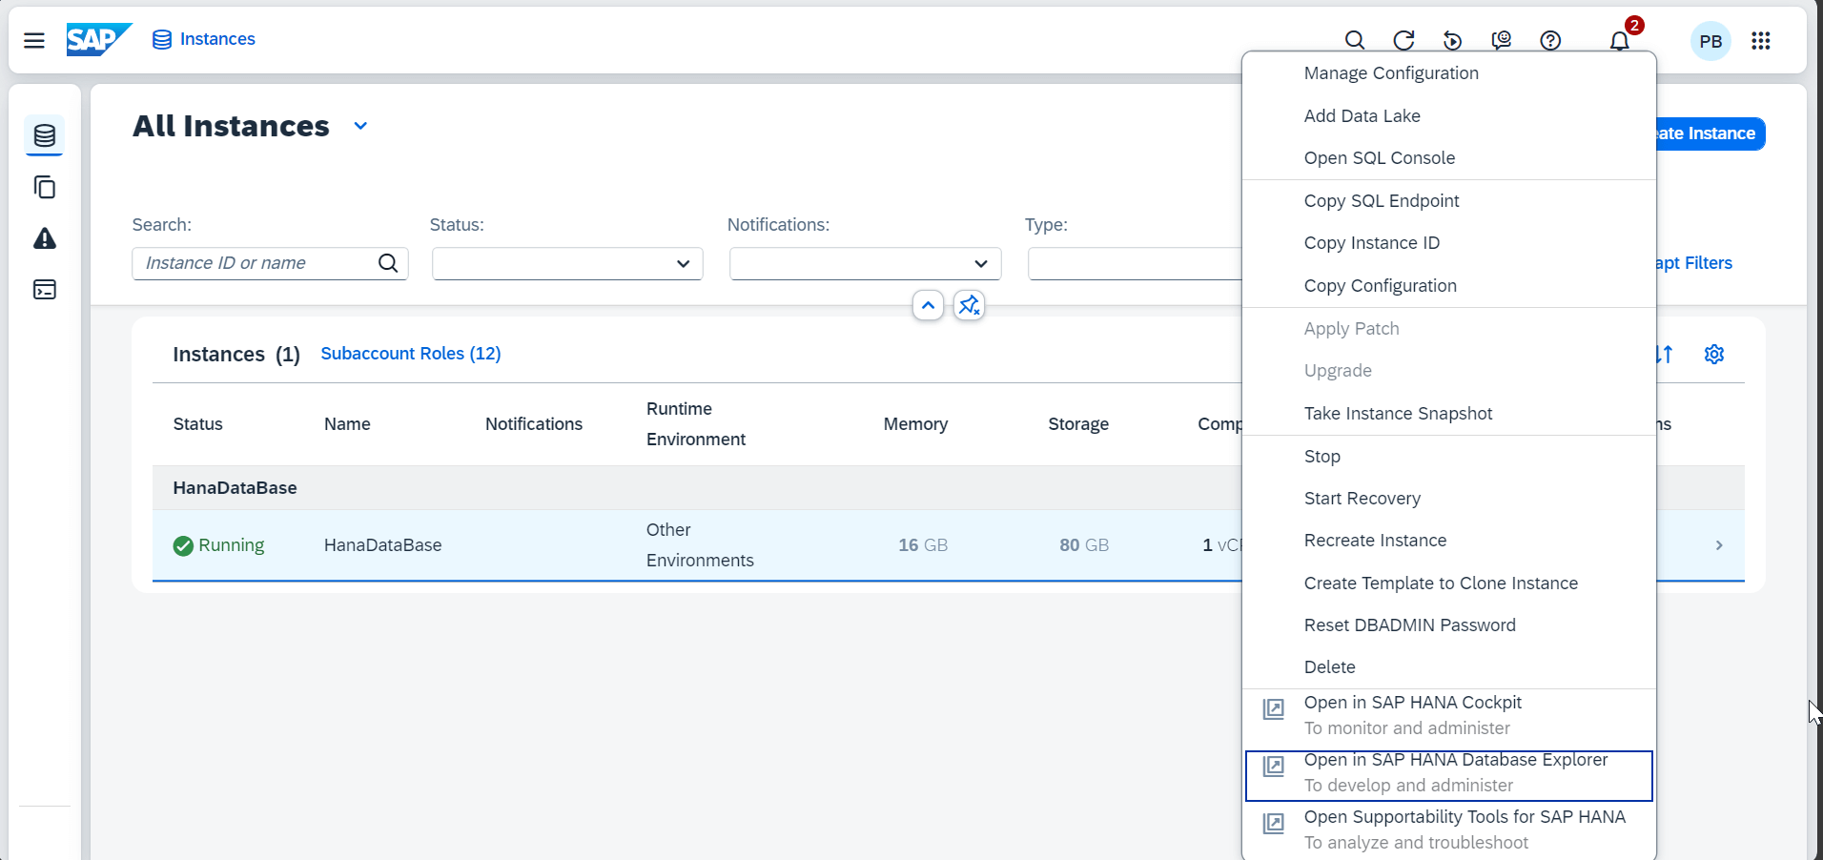Toggle the navigation sidebar with the hamburger icon

point(34,40)
